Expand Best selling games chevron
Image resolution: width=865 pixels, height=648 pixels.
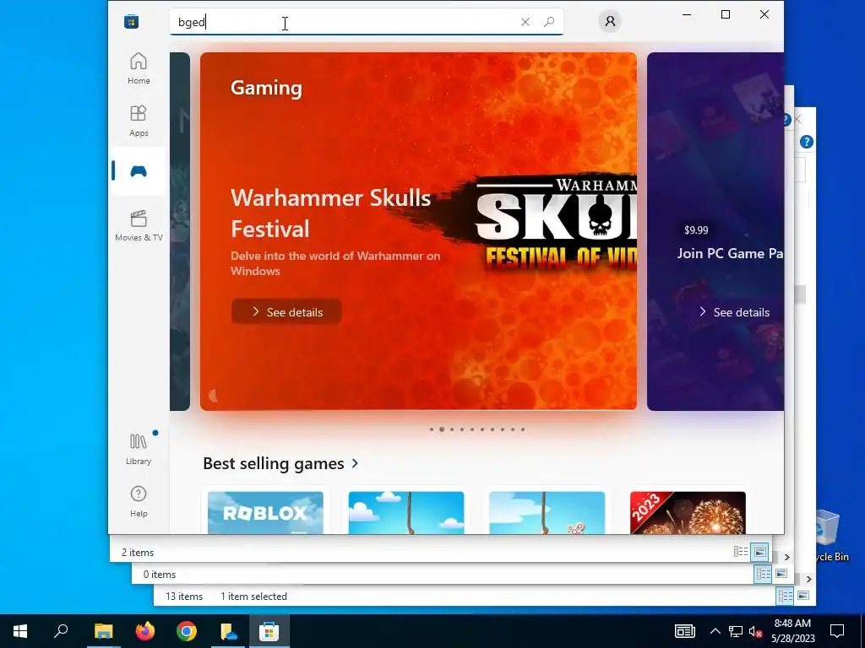(x=356, y=463)
